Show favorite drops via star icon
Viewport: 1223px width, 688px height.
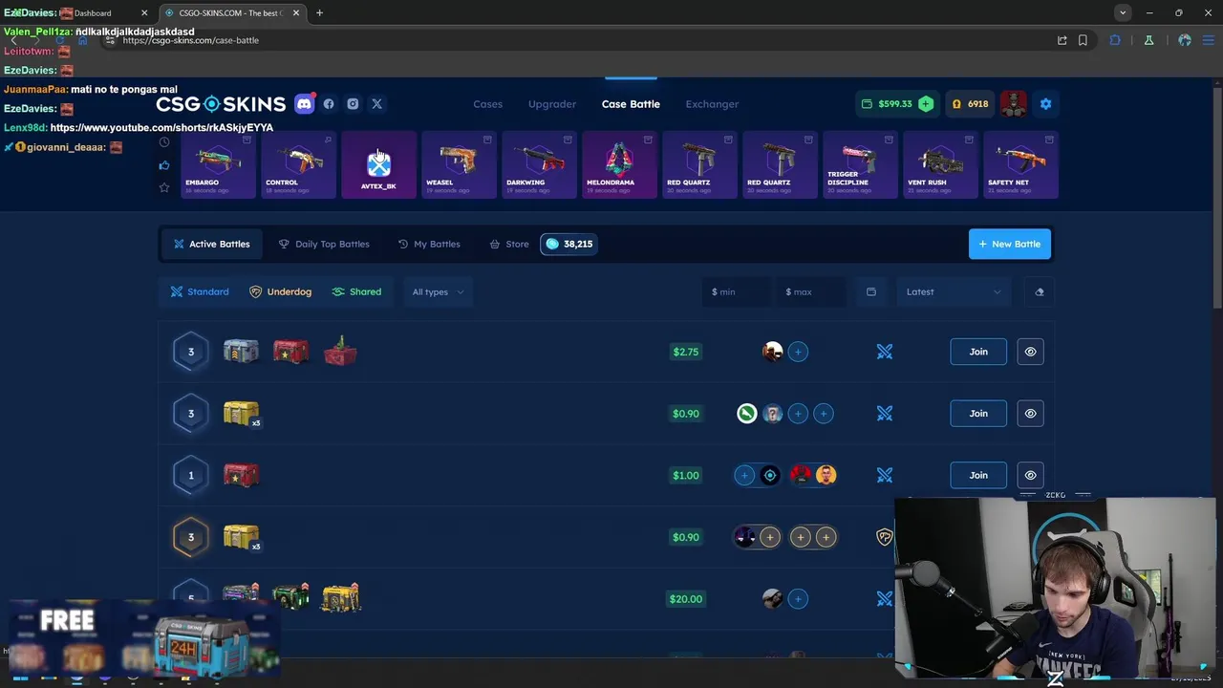pyautogui.click(x=164, y=187)
